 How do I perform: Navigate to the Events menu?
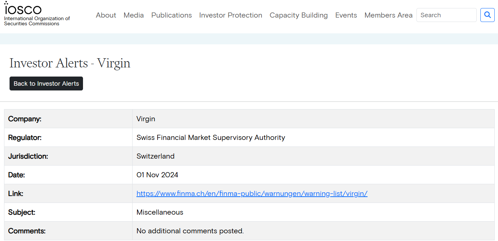pos(346,15)
